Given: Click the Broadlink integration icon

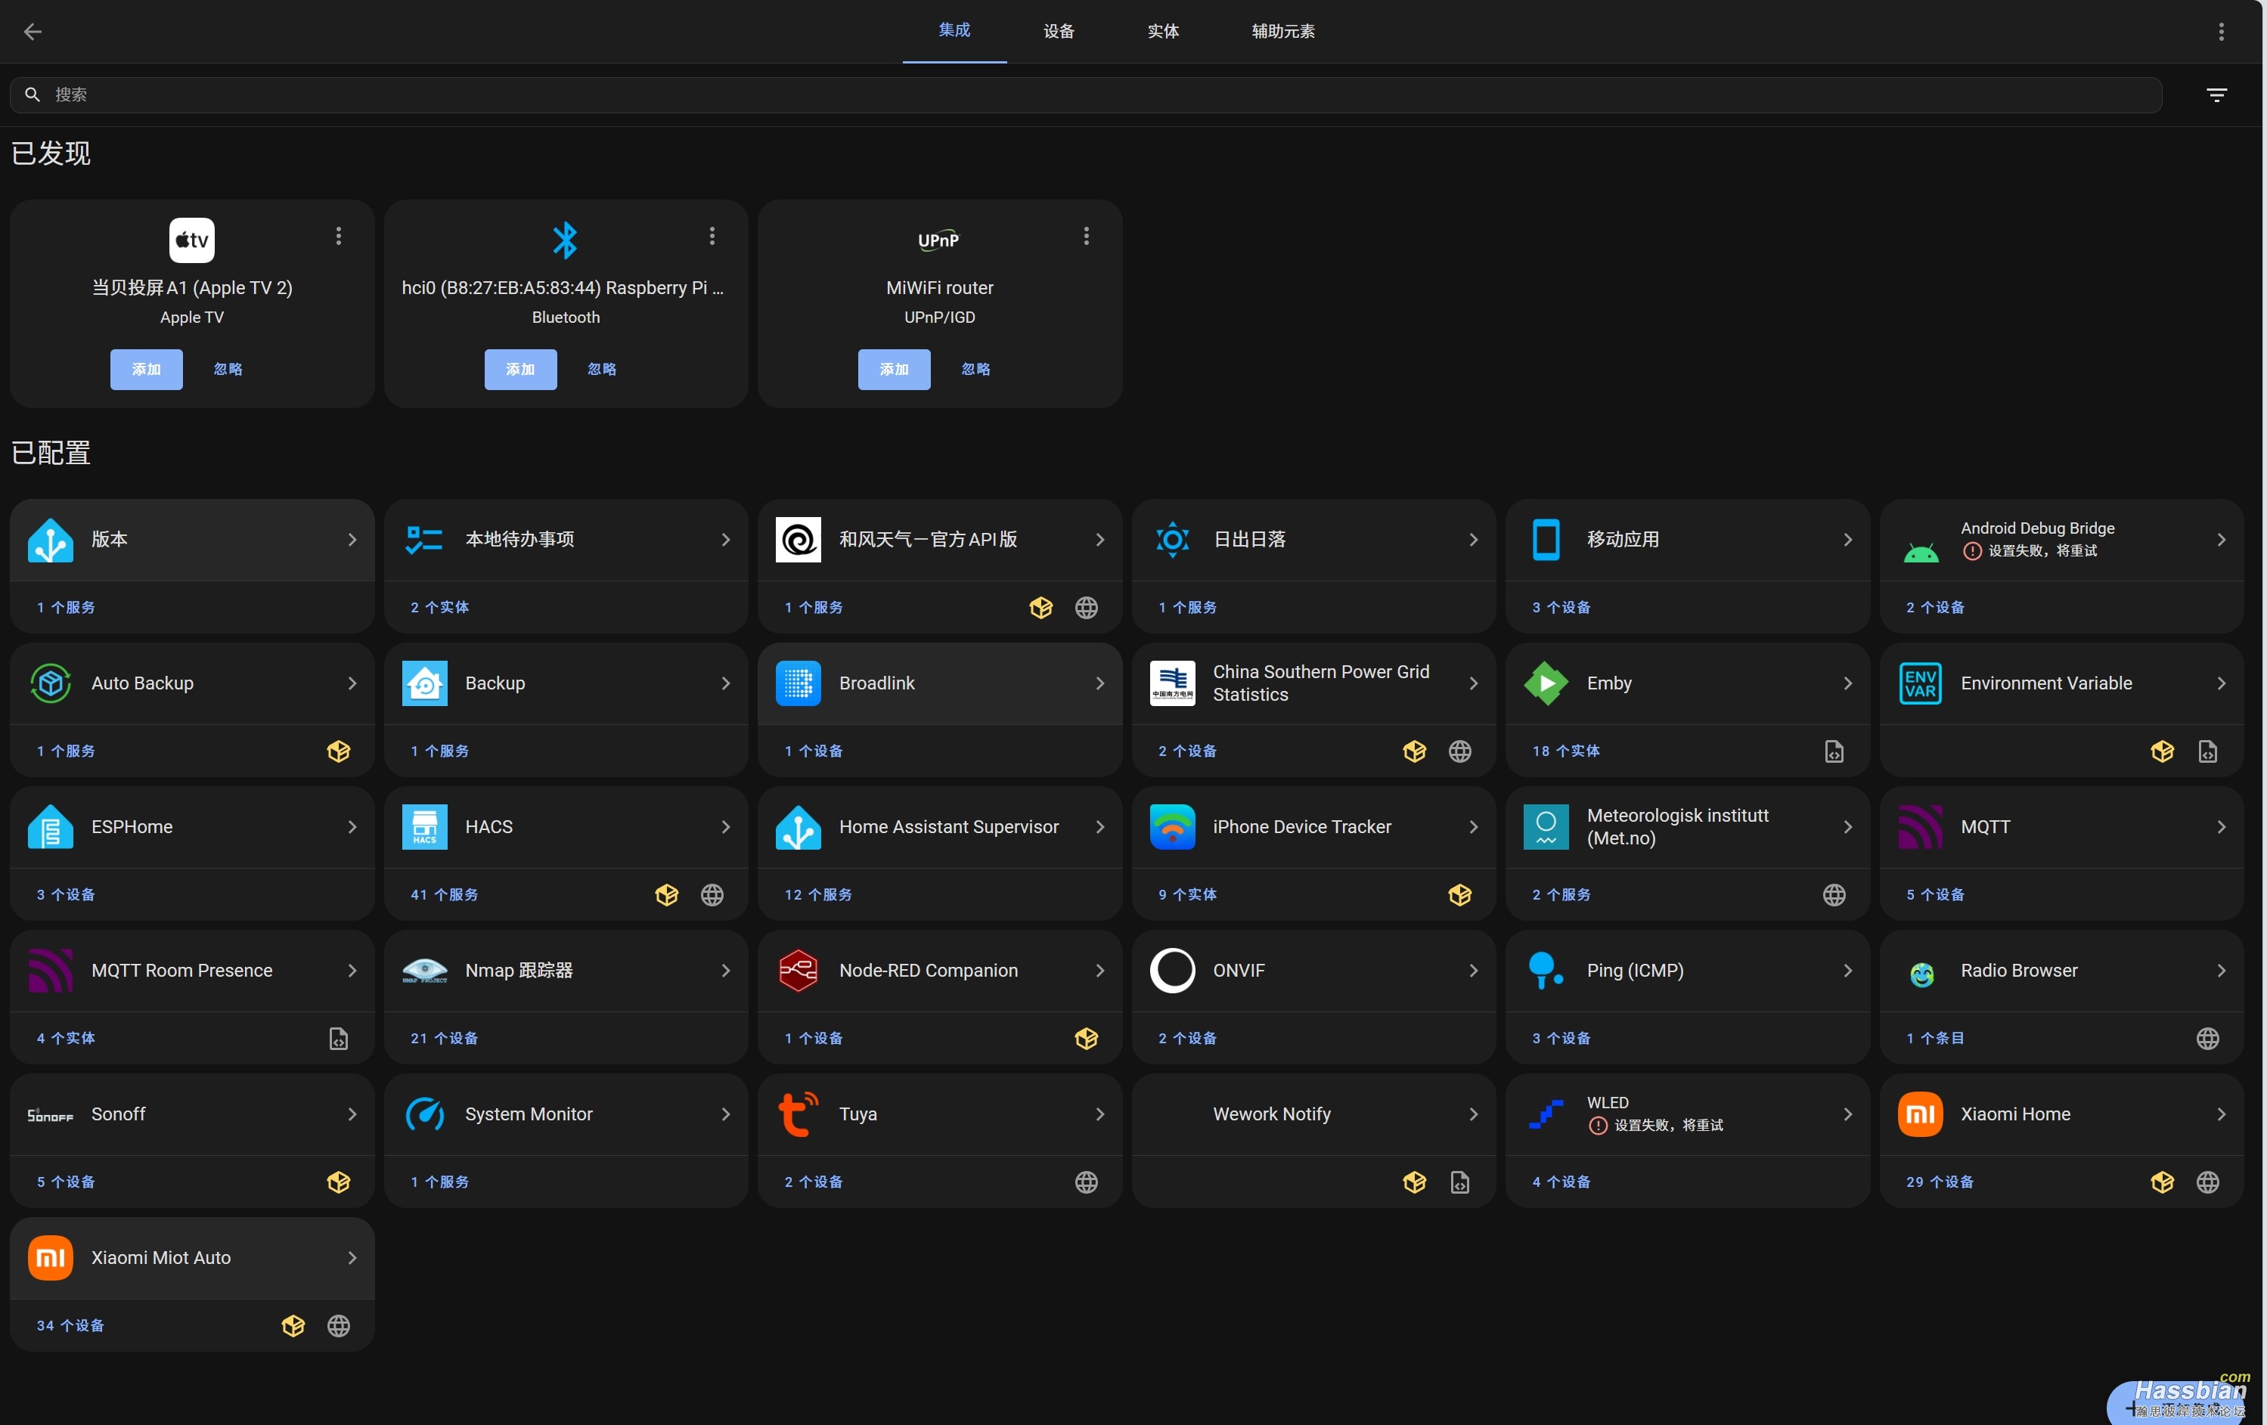Looking at the screenshot, I should [x=799, y=683].
